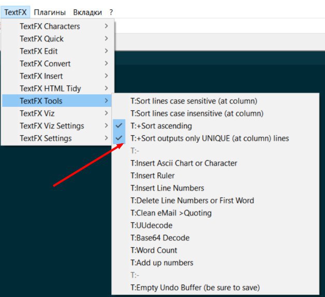Open the TextFX Settings submenu

coord(57,138)
